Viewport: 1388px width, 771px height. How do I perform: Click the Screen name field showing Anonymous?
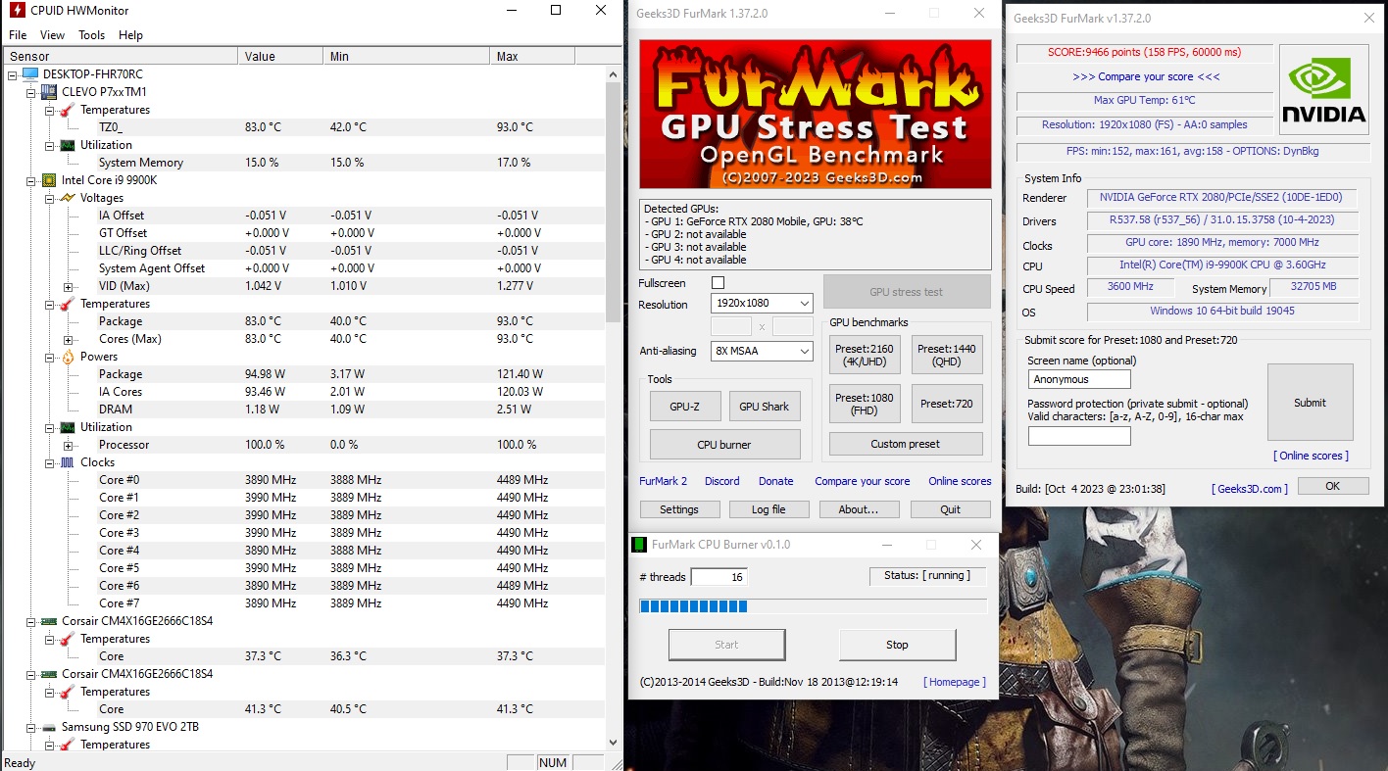[x=1079, y=379]
